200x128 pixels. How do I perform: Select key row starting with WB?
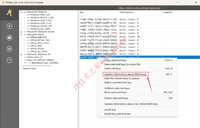[140, 54]
